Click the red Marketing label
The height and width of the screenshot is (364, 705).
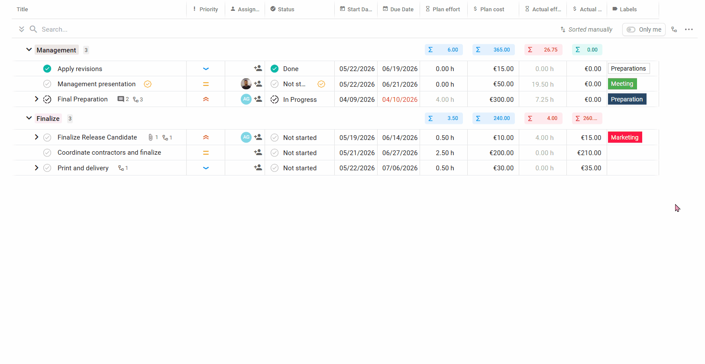(x=624, y=137)
